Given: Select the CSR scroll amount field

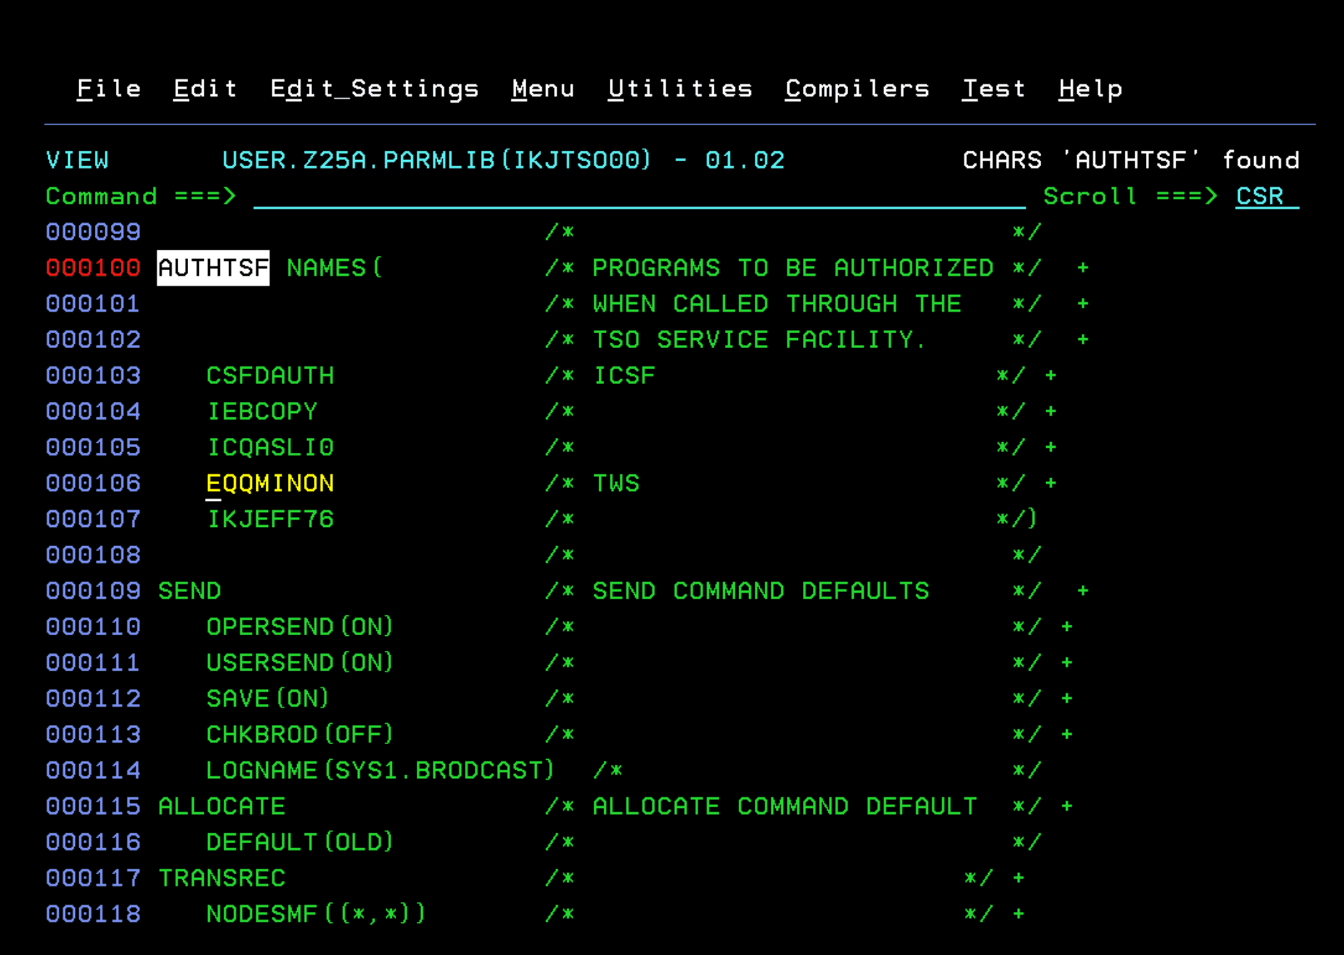Looking at the screenshot, I should pos(1265,196).
